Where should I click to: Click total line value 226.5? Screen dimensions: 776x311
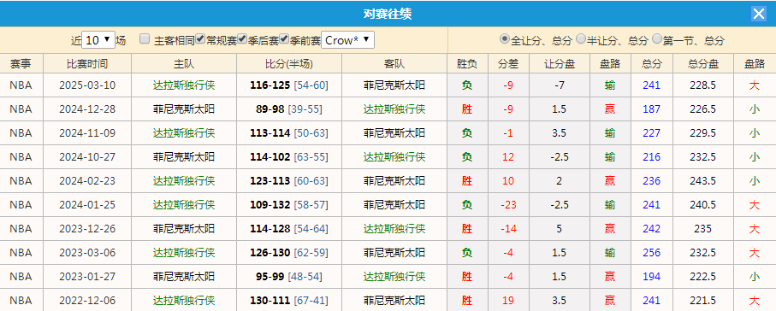[703, 109]
